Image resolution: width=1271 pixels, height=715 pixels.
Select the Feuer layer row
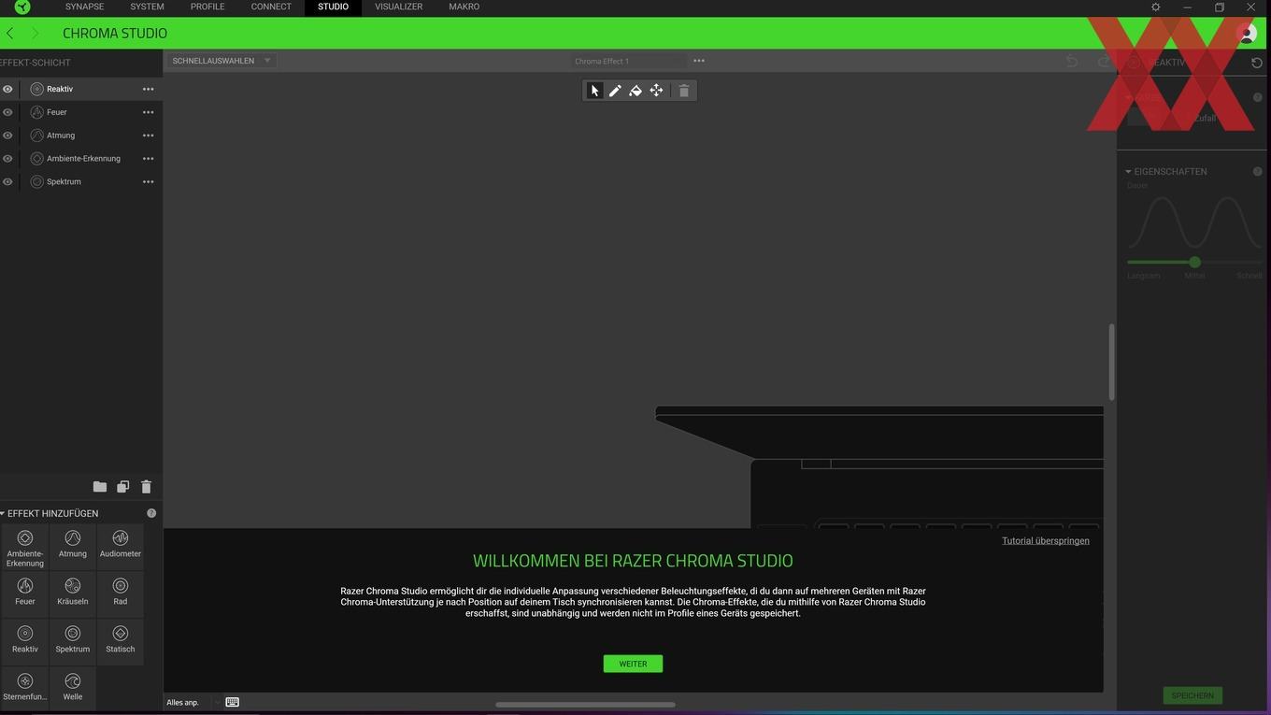(x=81, y=112)
